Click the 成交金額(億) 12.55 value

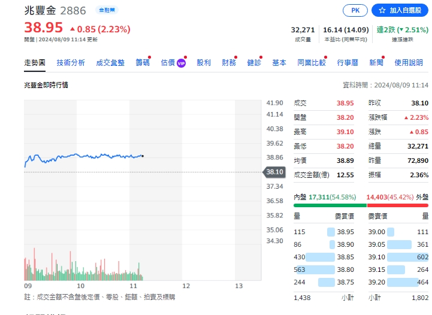click(x=345, y=175)
